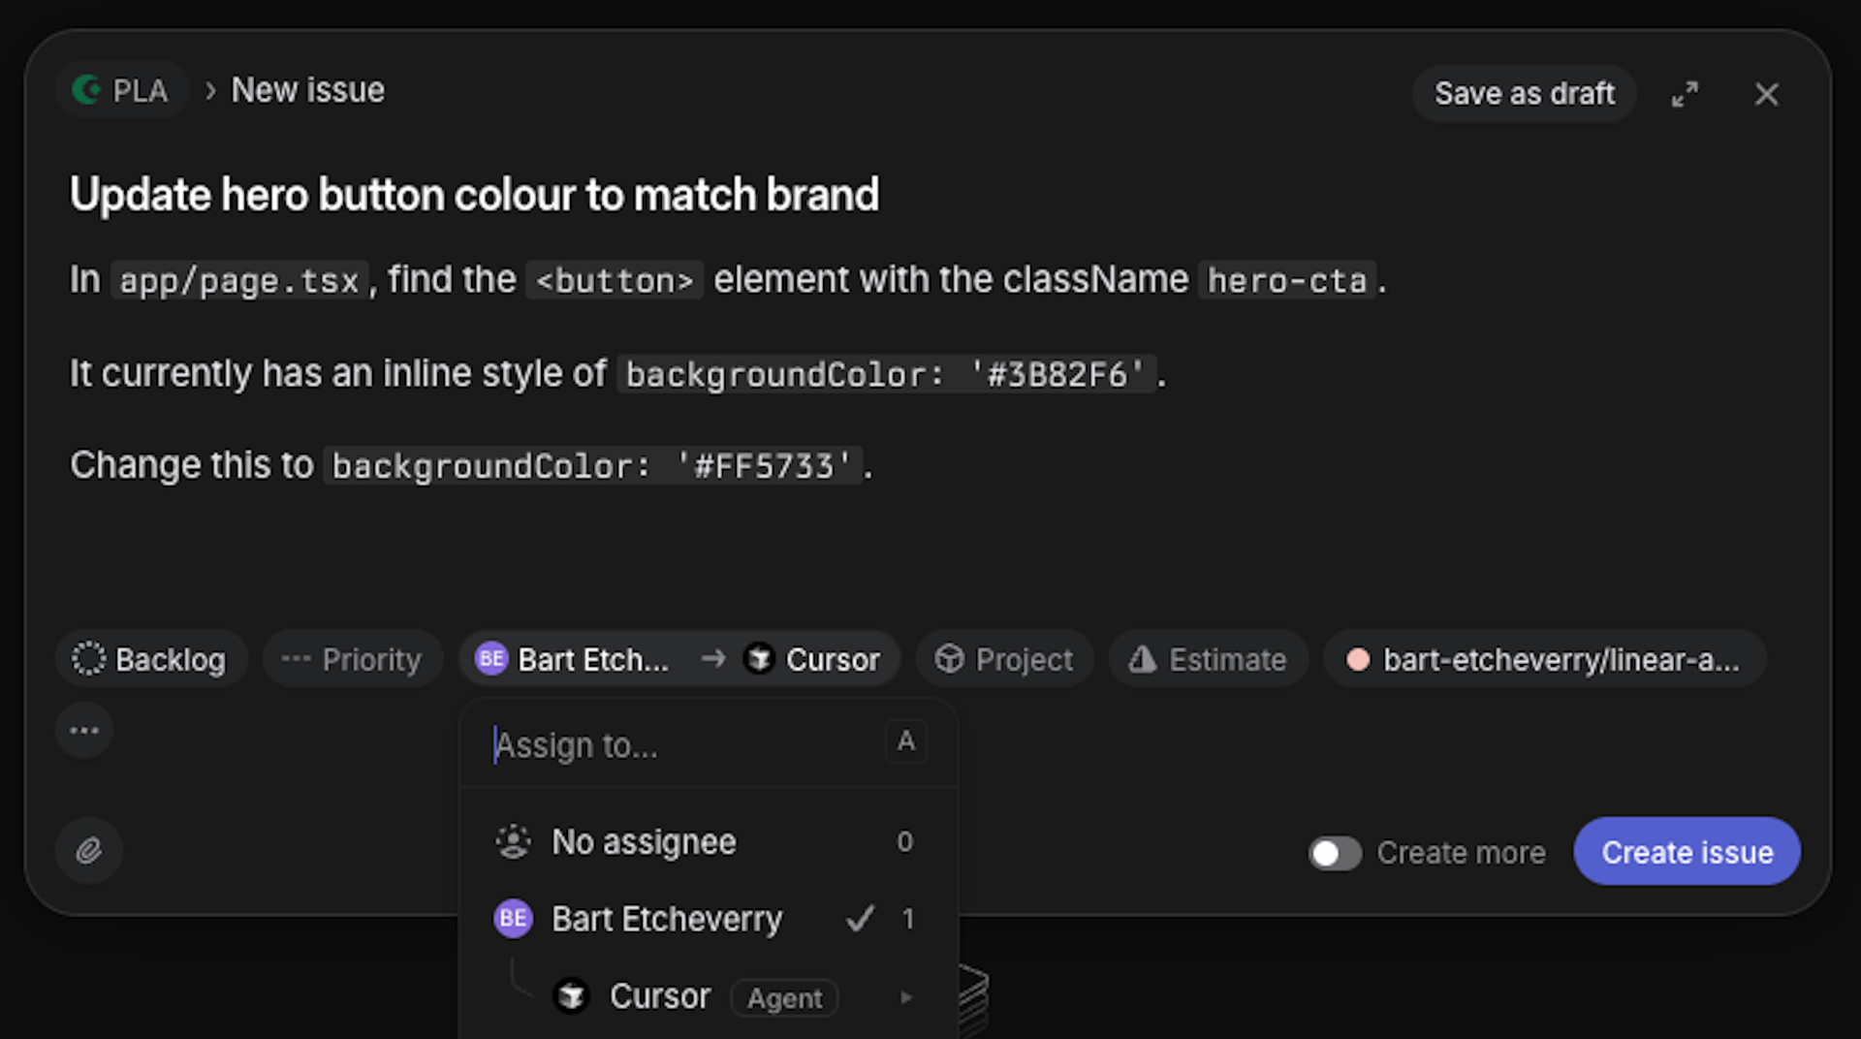Close the new issue dialog

[x=1766, y=94]
